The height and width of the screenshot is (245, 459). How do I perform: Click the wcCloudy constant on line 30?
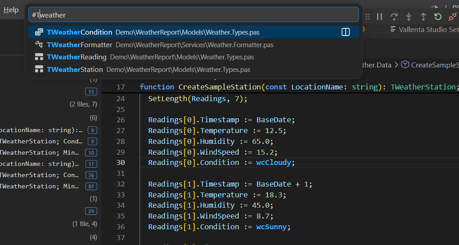click(x=274, y=163)
